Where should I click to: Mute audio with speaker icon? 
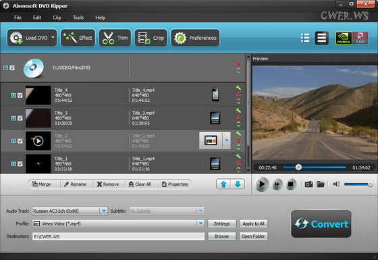pos(337,184)
